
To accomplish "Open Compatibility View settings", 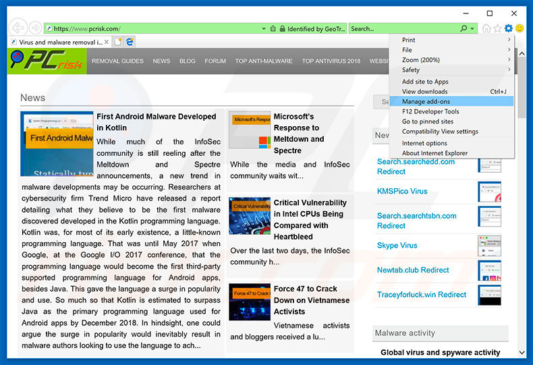I will click(452, 131).
